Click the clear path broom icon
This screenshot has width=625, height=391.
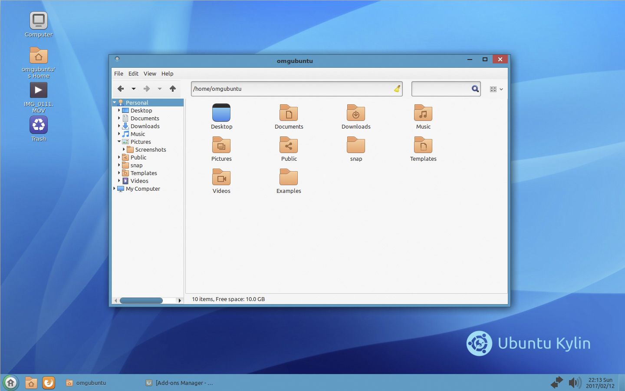coord(397,89)
